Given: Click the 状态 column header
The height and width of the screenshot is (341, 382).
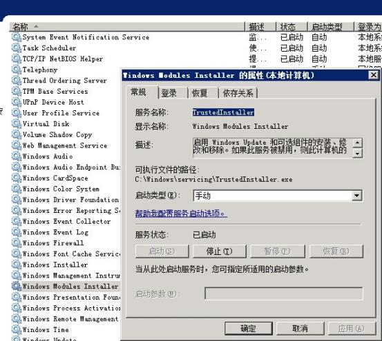Looking at the screenshot, I should pos(292,27).
